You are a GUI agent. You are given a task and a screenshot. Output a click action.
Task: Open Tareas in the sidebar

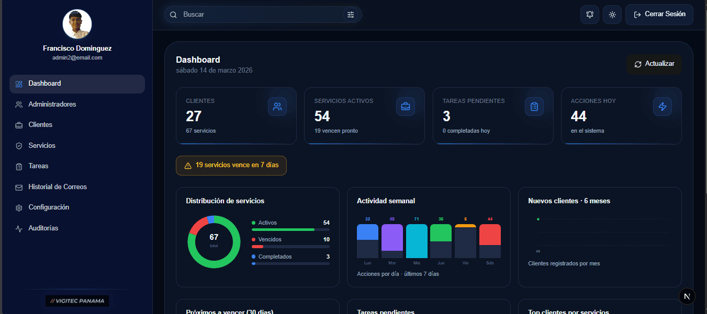[x=77, y=166]
